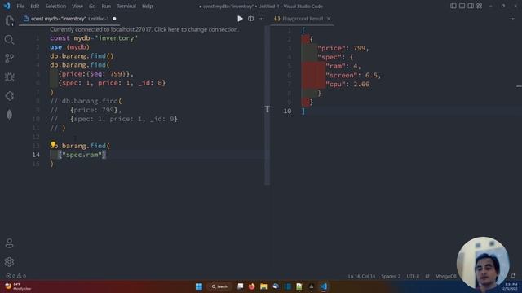The width and height of the screenshot is (522, 293).
Task: Open the Run and Debug view
Action: [x=9, y=77]
